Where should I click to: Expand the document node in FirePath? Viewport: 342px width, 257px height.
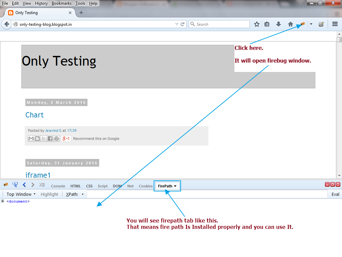click(x=3, y=201)
